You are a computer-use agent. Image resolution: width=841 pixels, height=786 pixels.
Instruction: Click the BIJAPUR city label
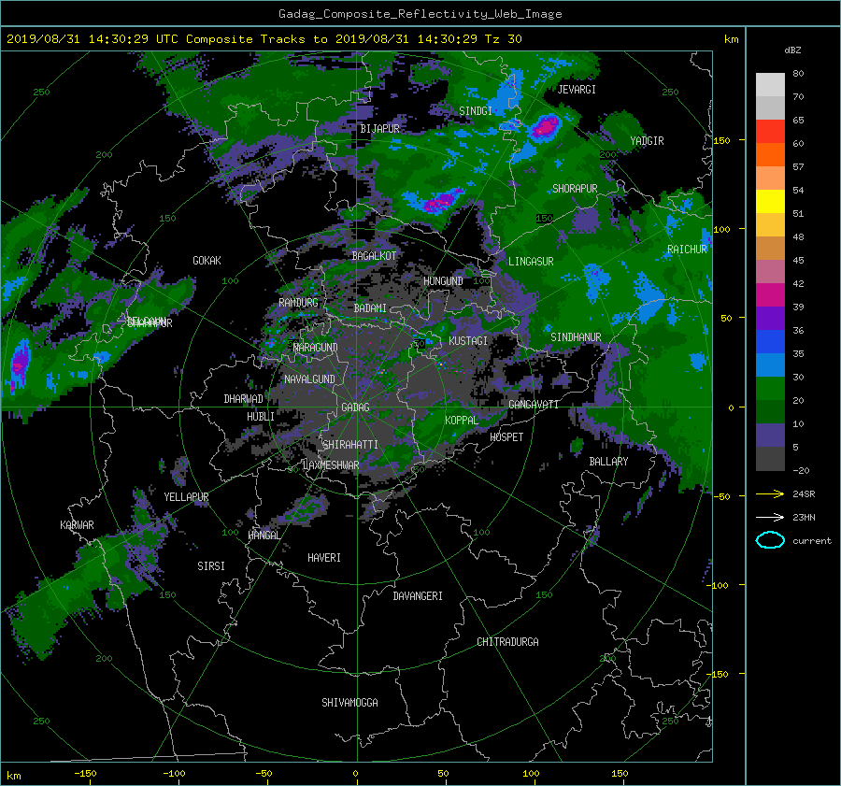coord(379,129)
